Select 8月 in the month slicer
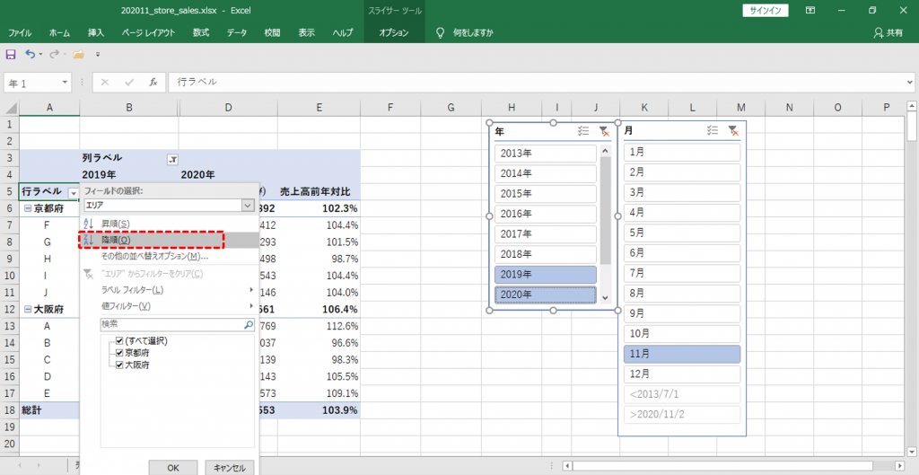This screenshot has width=919, height=475. tap(682, 294)
